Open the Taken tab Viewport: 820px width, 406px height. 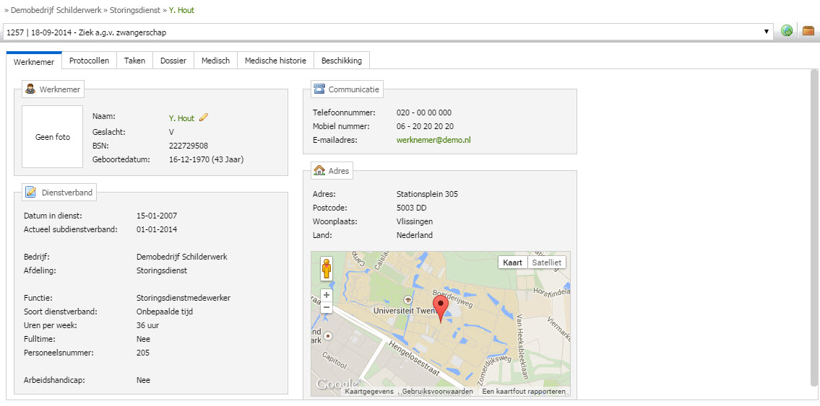pos(135,61)
